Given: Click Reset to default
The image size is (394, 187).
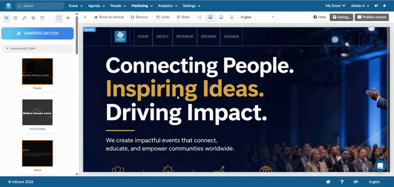Looking at the screenshot, I should (109, 17).
